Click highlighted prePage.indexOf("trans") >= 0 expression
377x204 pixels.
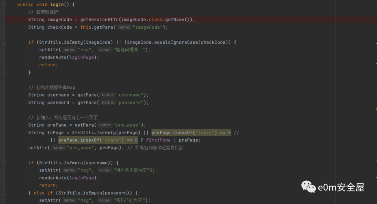tap(98, 140)
